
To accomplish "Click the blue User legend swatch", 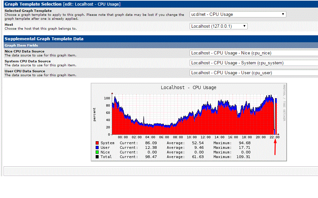I will point(97,148).
